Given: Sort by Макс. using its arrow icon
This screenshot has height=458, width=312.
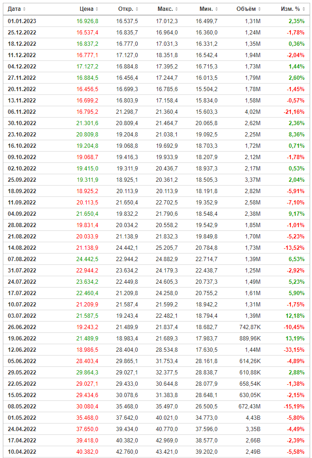Looking at the screenshot, I should tap(176, 9).
